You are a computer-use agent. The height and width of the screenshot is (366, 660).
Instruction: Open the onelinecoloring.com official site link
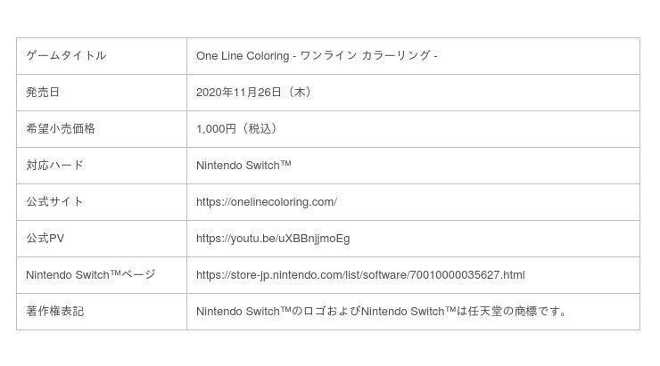(x=266, y=202)
